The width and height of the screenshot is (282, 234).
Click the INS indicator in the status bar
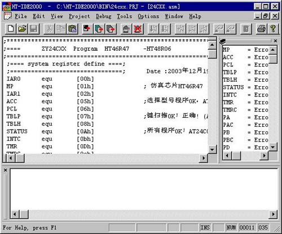point(205,228)
